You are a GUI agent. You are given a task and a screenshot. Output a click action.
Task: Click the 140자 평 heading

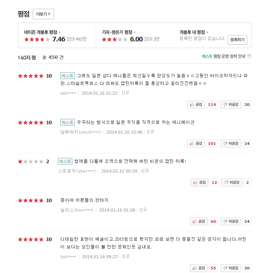pos(27,58)
